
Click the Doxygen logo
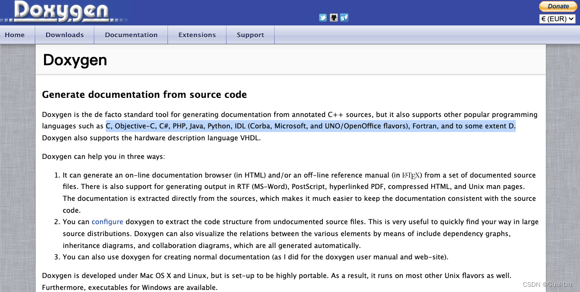(x=61, y=11)
